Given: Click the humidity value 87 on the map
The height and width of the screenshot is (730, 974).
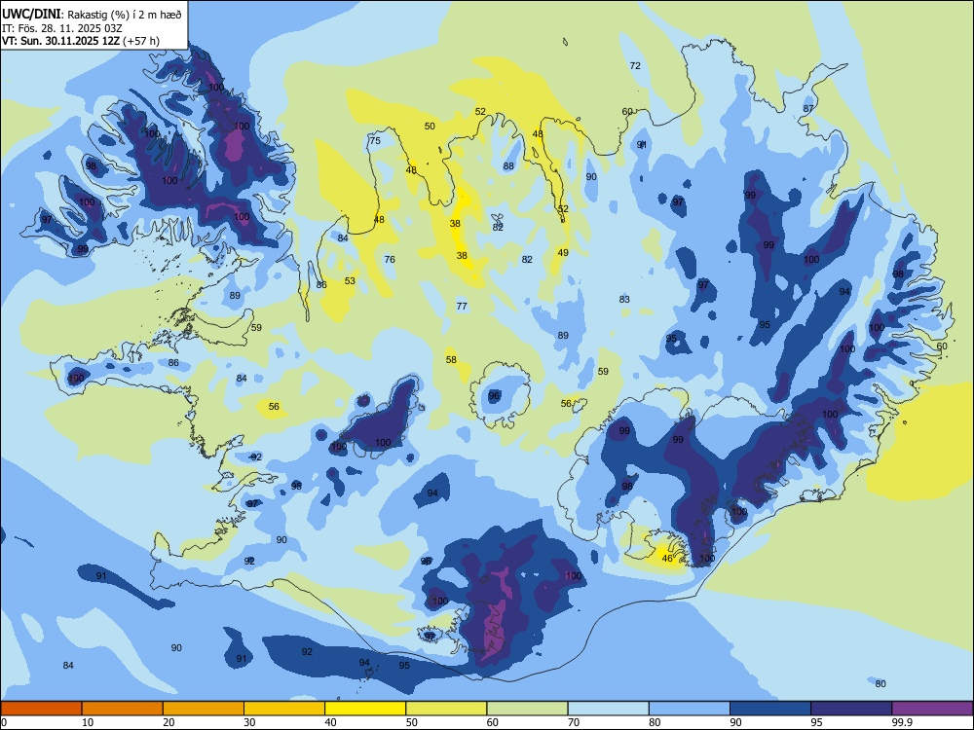Looking at the screenshot, I should click(808, 108).
